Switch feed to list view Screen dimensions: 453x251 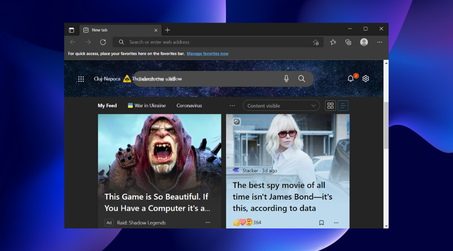tap(343, 105)
